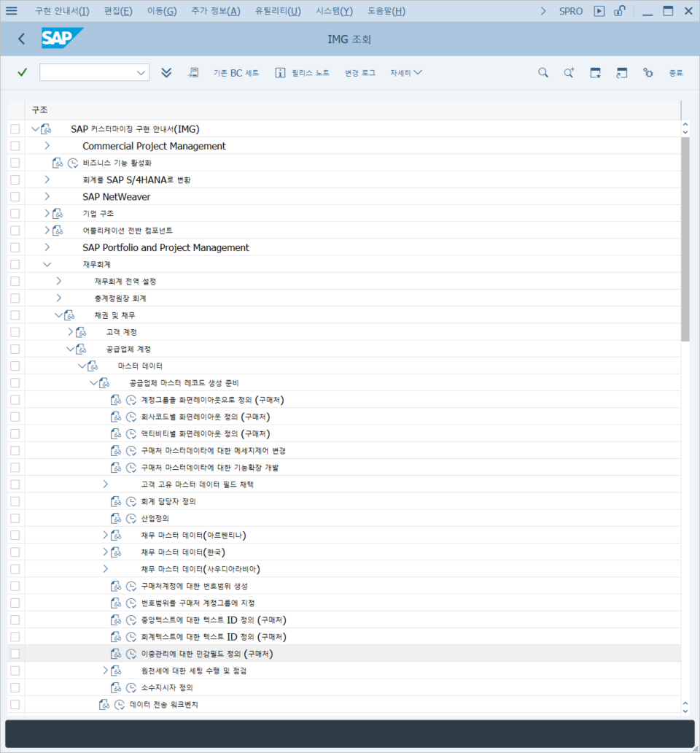Click the vertical scrollbar thumb of the tree
Viewport: 700px width, 753px height.
pyautogui.click(x=685, y=239)
